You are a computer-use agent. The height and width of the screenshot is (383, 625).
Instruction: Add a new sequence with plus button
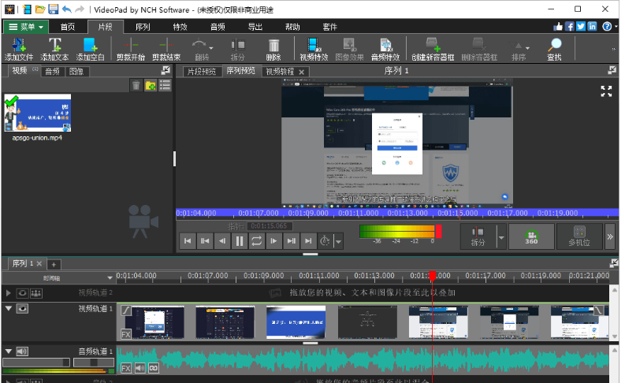click(x=54, y=264)
